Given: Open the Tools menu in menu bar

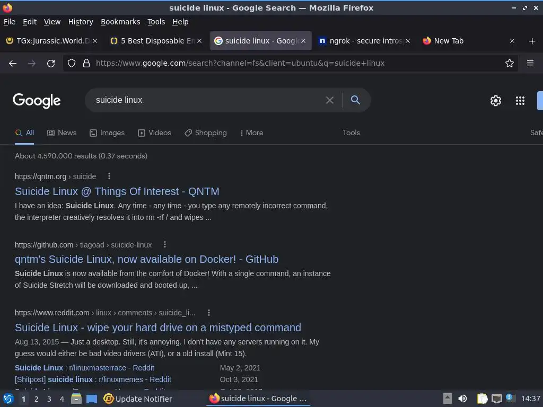Looking at the screenshot, I should (x=156, y=22).
